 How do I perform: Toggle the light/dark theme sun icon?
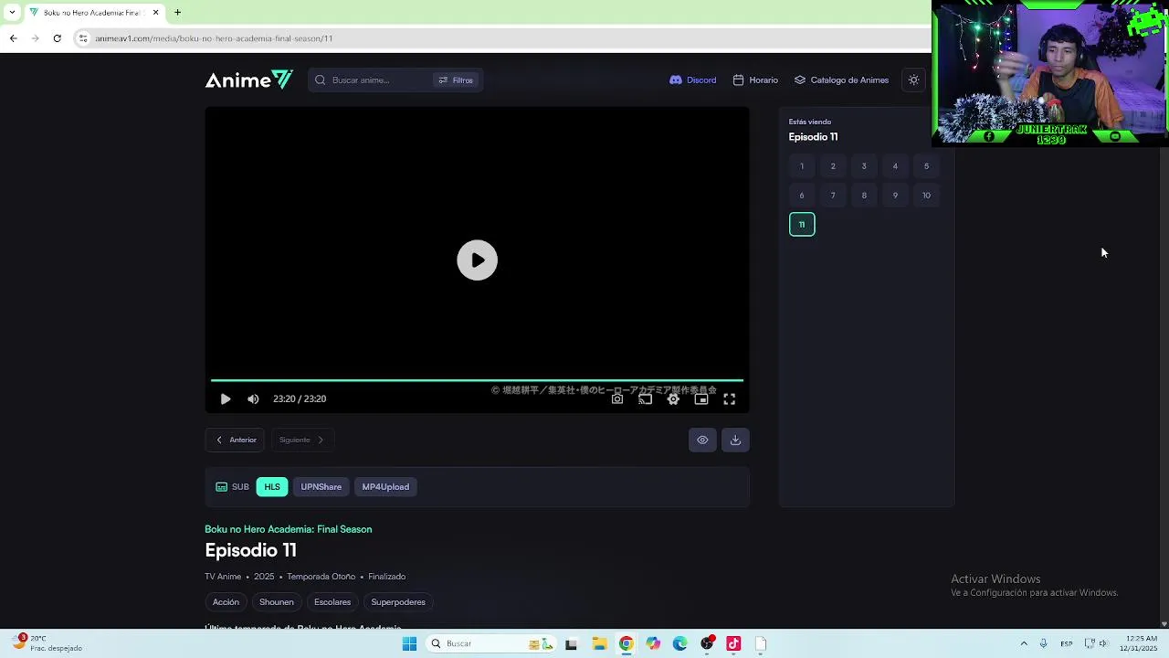pos(913,80)
